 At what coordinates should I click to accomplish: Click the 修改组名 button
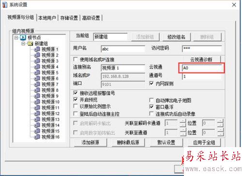(176, 37)
